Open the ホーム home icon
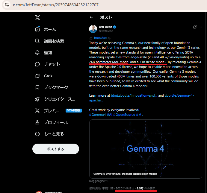The width and height of the screenshot is (207, 193). pos(37,29)
